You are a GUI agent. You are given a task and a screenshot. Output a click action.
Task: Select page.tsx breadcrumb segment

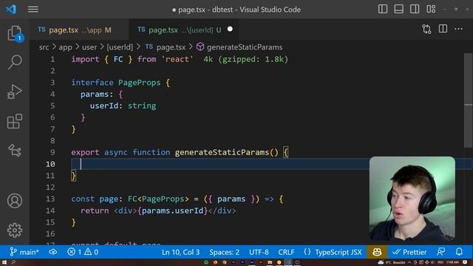click(x=166, y=47)
